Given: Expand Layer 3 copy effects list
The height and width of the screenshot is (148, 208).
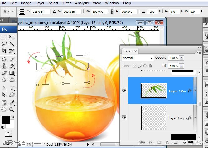Looking at the screenshot, I should coord(195,118).
